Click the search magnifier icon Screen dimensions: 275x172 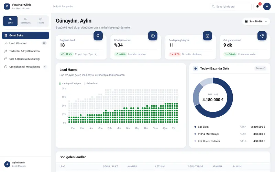pyautogui.click(x=213, y=7)
